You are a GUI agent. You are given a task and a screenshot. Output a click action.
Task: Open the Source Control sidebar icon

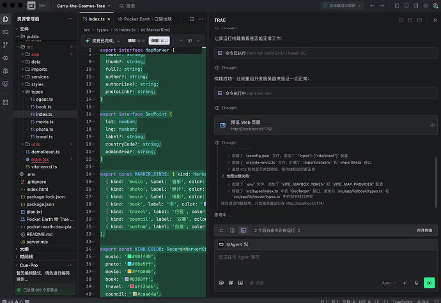click(x=5, y=45)
